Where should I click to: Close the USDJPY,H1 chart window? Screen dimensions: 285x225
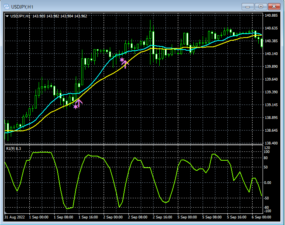274,7
